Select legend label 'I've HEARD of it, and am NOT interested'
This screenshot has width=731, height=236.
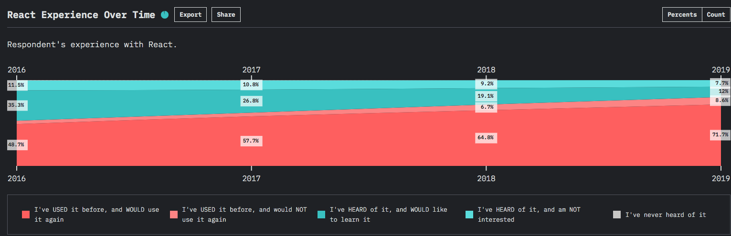point(530,215)
